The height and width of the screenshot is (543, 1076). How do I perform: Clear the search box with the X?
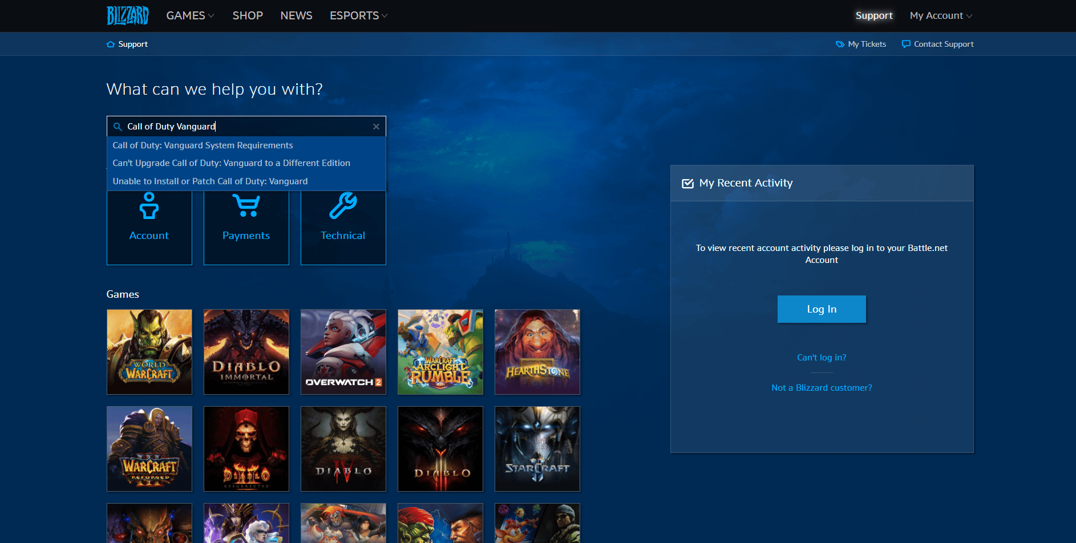coord(376,127)
